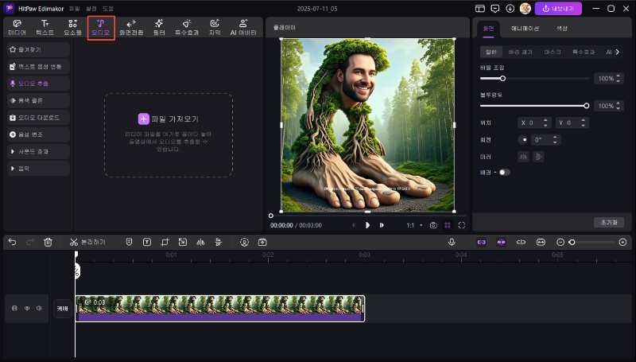
Task: Click the Reset button in properties panel
Action: (x=609, y=223)
